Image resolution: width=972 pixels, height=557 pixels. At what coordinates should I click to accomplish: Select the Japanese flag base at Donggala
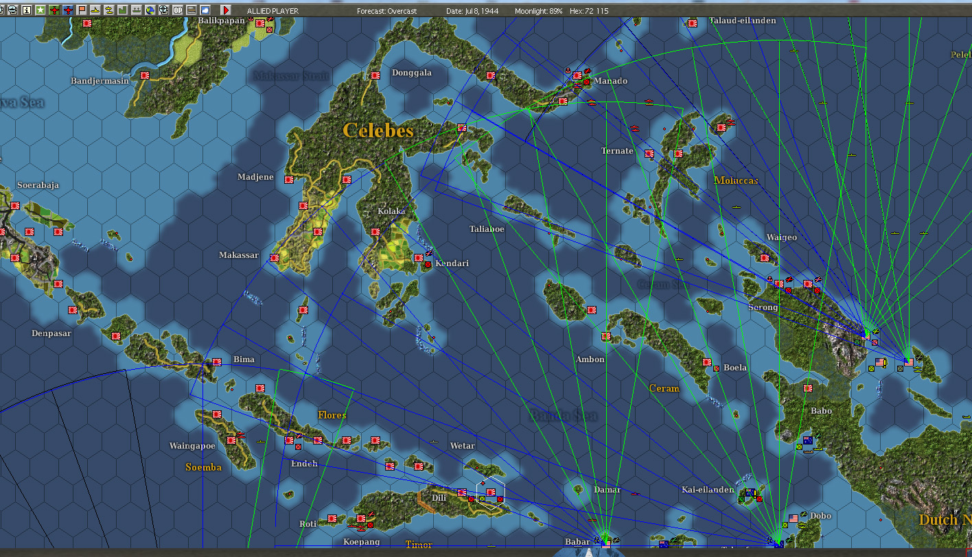tap(375, 75)
